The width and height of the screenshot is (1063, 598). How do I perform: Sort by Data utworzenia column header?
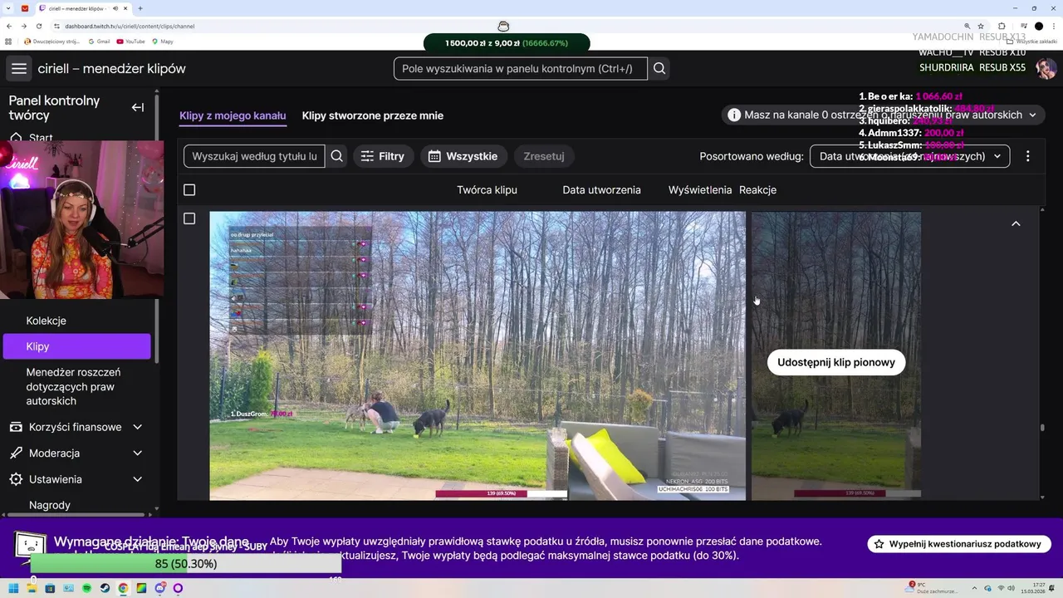coord(601,190)
